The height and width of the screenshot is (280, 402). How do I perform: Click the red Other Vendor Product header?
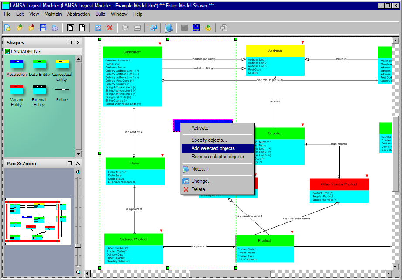339,184
